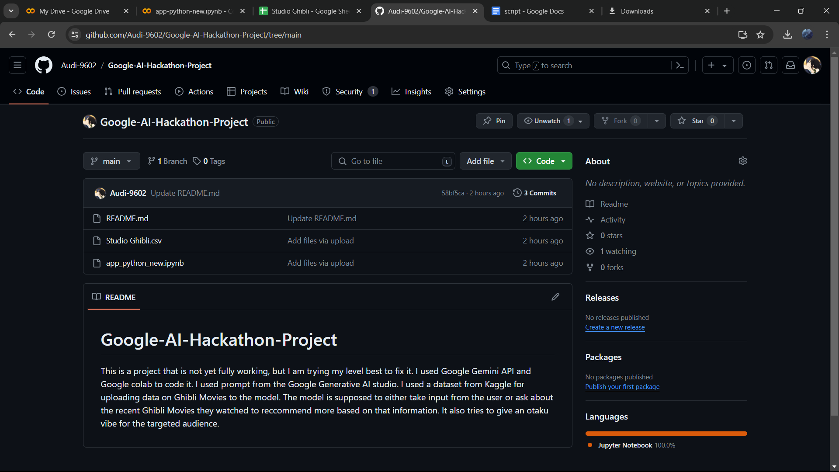Click Create a new release link
The height and width of the screenshot is (472, 839).
pos(615,327)
